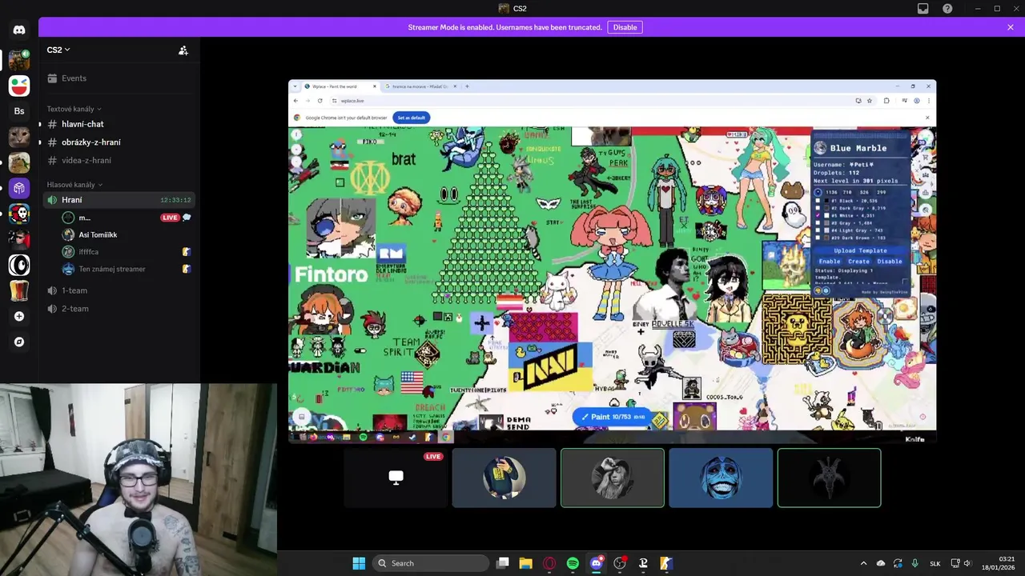Collapse the Textové kanály category
The image size is (1025, 576).
point(74,109)
